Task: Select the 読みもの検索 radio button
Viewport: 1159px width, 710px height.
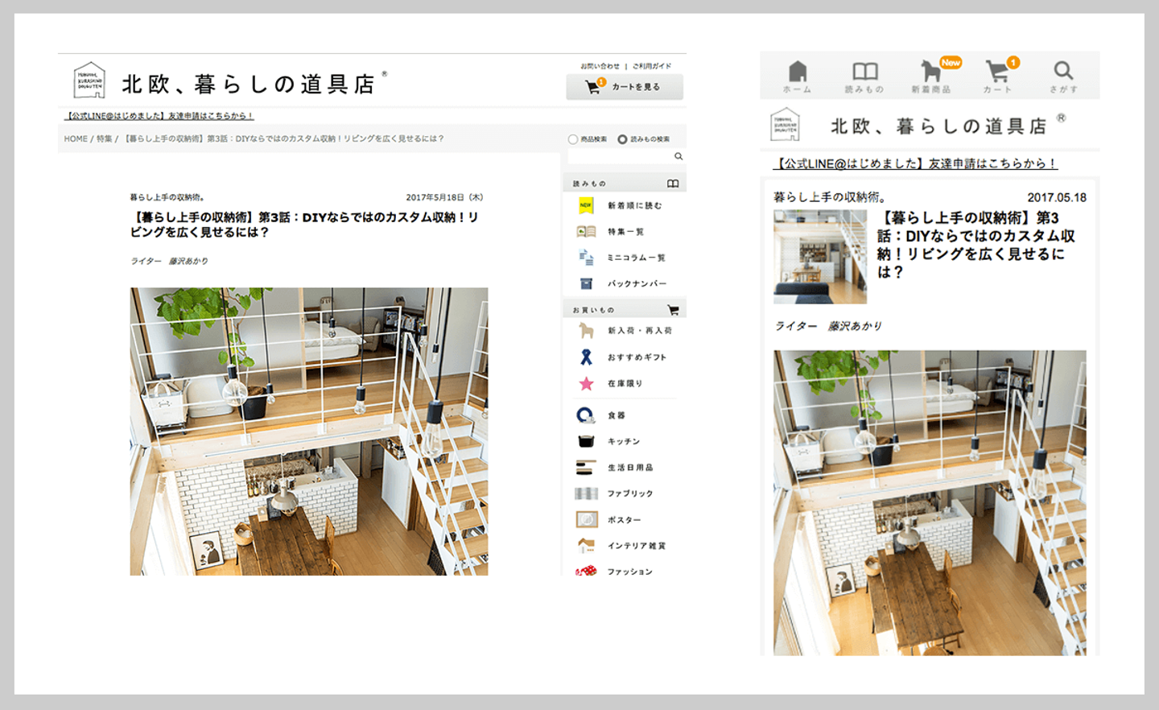Action: (622, 139)
